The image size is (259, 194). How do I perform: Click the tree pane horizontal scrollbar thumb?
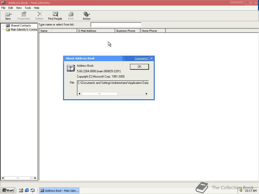(x=18, y=178)
